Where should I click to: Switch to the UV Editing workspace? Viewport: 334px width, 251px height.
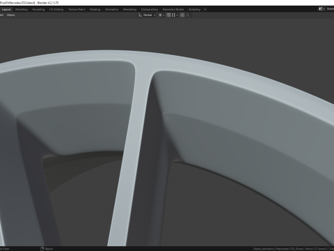[56, 10]
